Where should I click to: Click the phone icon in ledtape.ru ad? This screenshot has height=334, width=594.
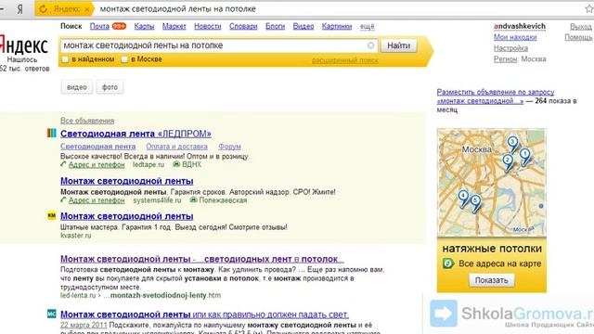click(63, 164)
